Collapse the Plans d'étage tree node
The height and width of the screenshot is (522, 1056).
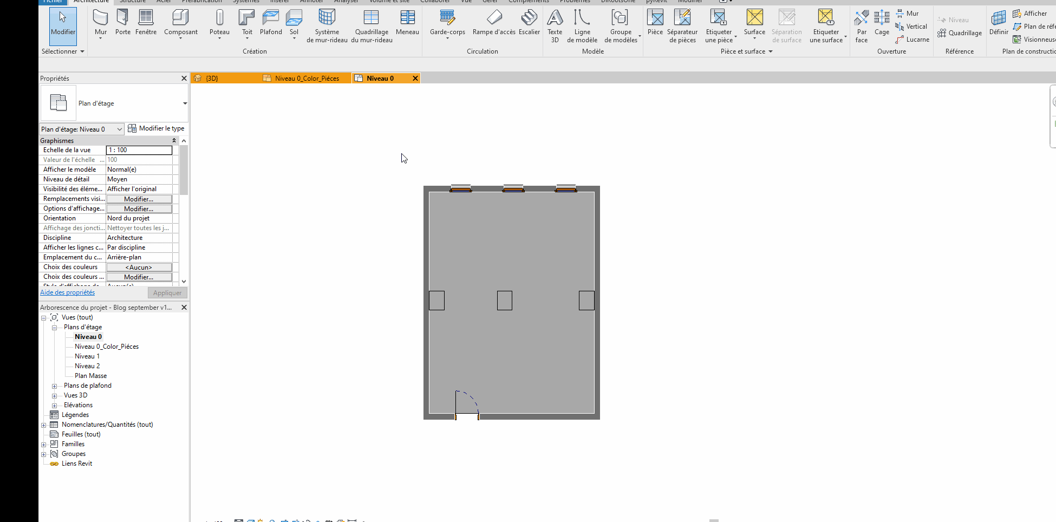pos(54,328)
